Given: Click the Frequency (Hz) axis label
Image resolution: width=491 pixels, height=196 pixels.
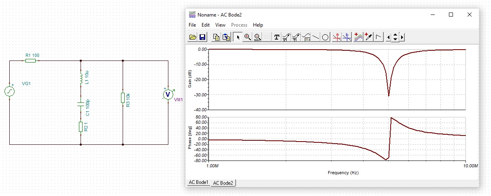Looking at the screenshot, I should [x=343, y=173].
